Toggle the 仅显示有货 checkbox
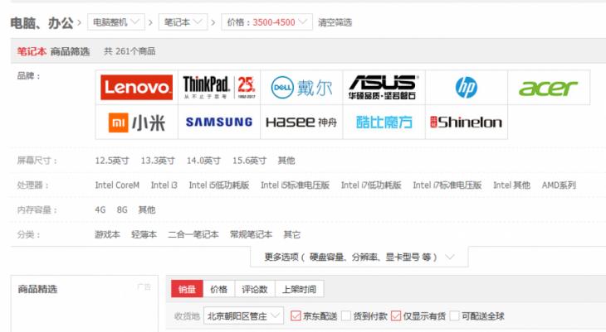 (396, 315)
